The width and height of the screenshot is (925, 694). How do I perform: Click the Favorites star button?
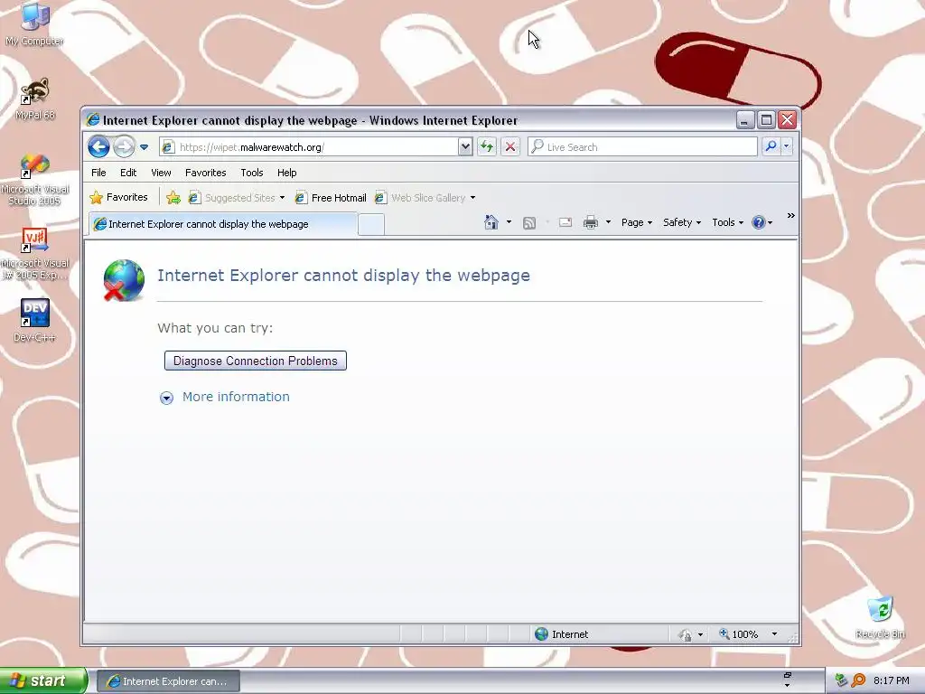(118, 197)
